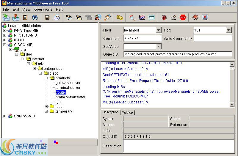Click the clear display eraser icon
238x156 pixels.
pyautogui.click(x=173, y=18)
